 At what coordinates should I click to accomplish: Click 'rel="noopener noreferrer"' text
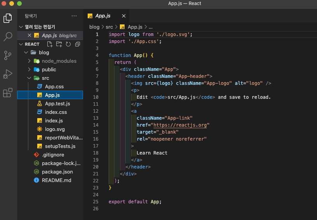[171, 139]
